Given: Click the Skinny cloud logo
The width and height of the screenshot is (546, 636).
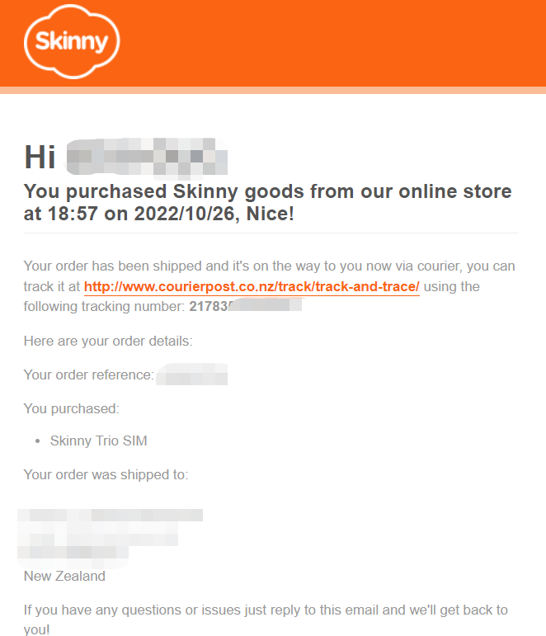Looking at the screenshot, I should click(72, 41).
